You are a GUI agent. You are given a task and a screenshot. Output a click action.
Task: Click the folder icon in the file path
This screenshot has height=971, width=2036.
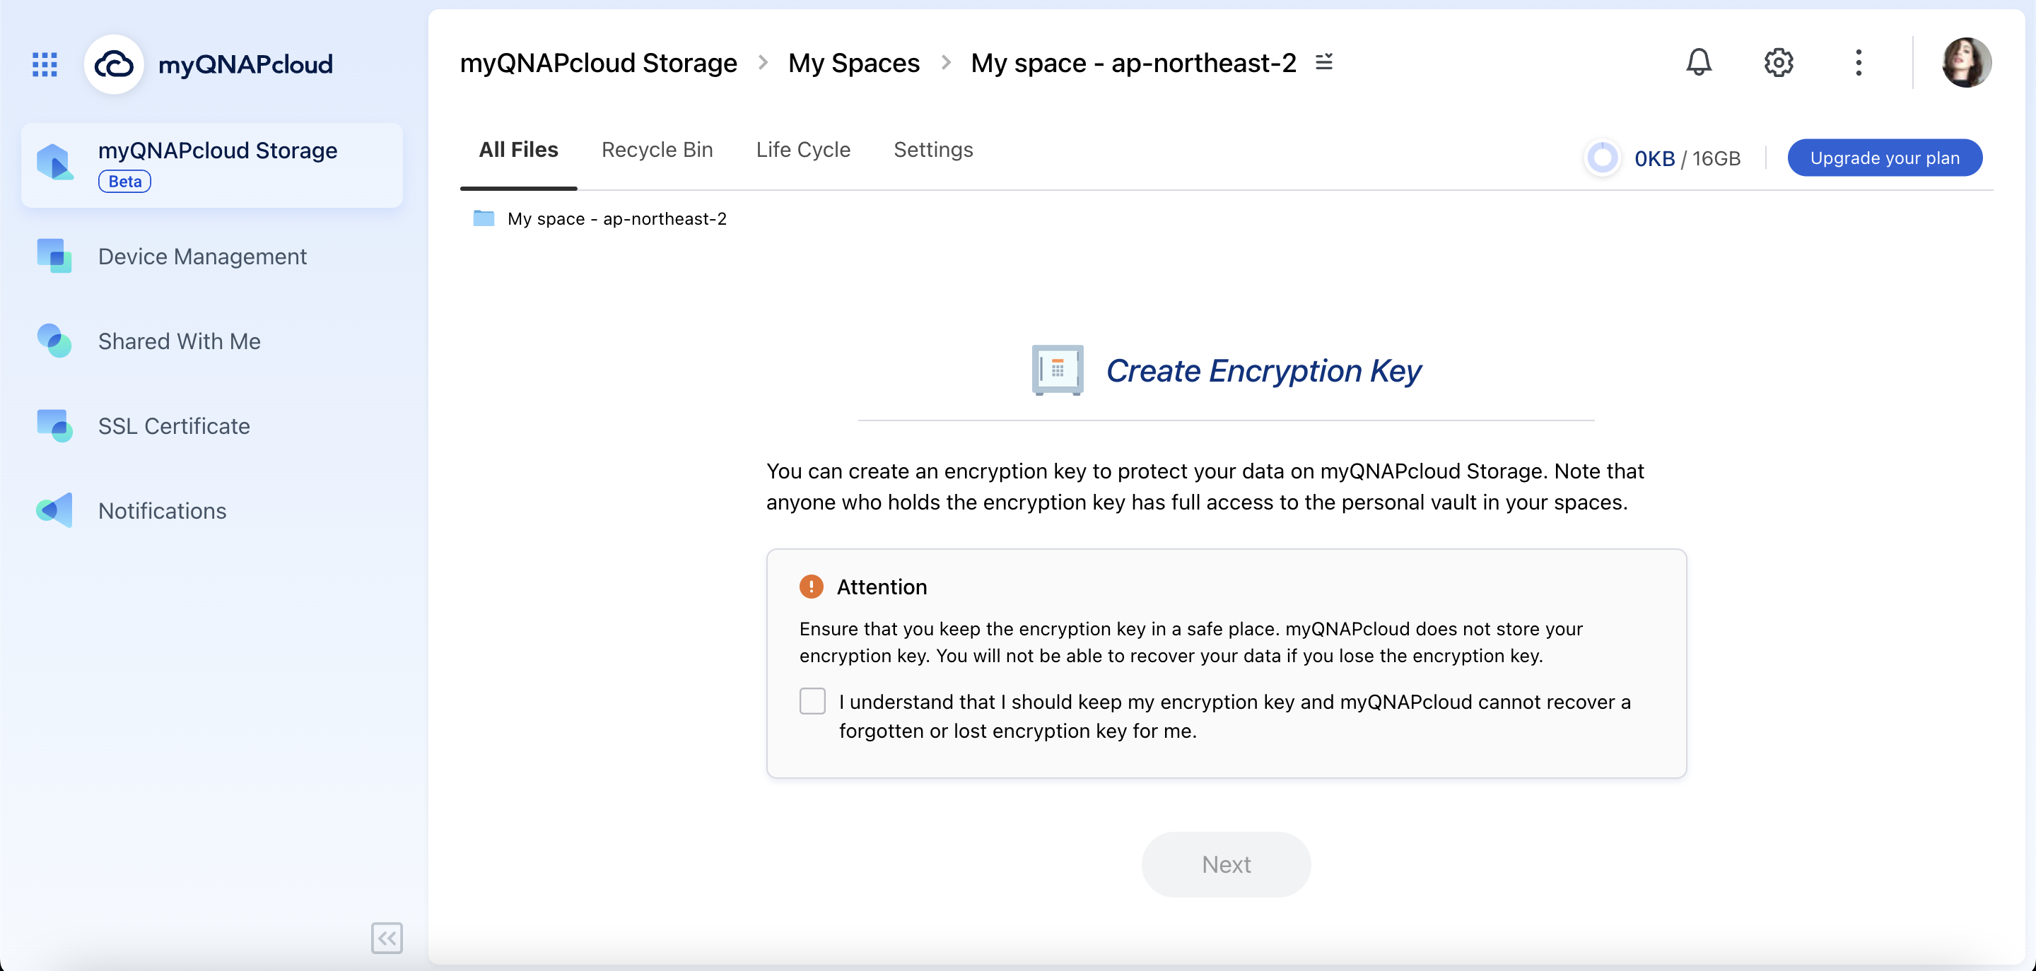point(484,218)
